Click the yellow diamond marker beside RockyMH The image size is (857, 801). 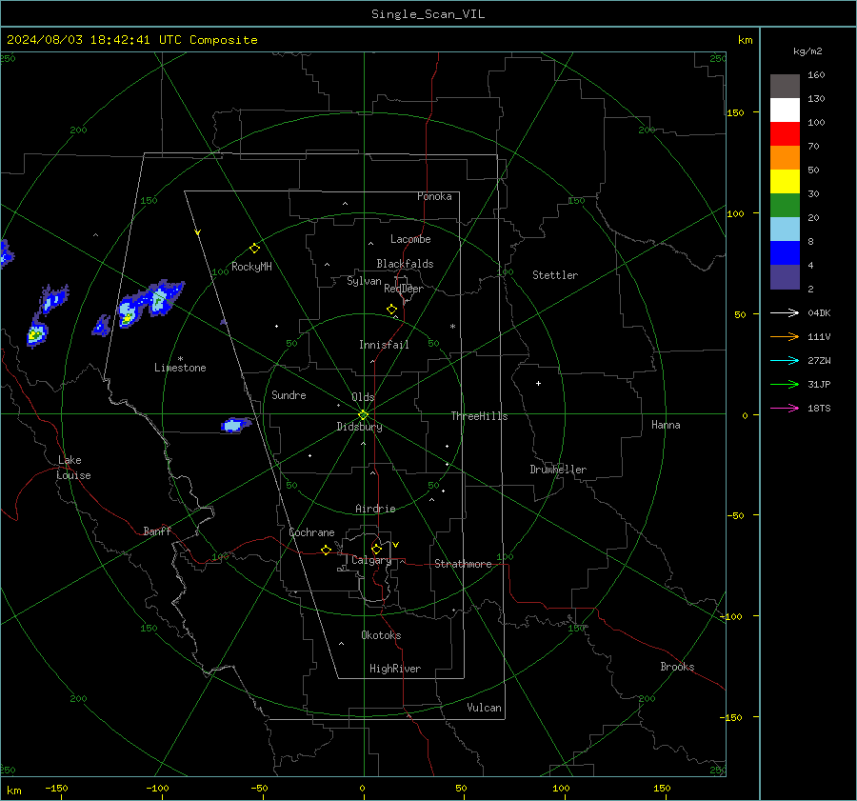(x=254, y=249)
